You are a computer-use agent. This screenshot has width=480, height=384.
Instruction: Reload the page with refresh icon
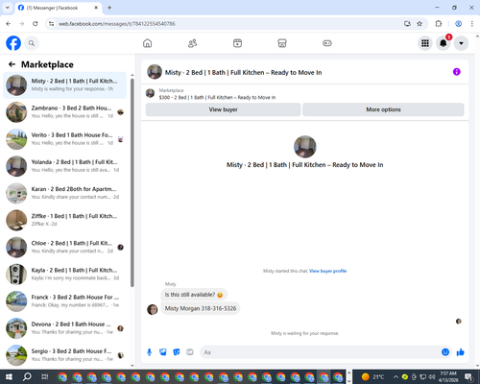point(36,24)
